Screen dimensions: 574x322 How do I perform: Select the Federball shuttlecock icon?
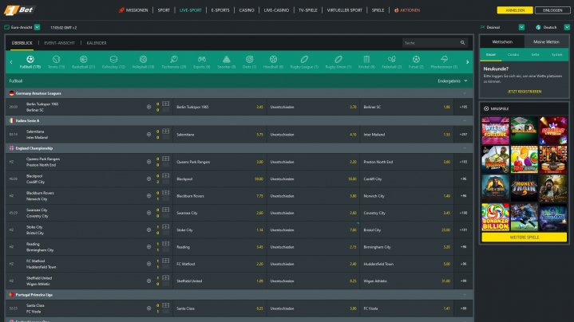(391, 59)
